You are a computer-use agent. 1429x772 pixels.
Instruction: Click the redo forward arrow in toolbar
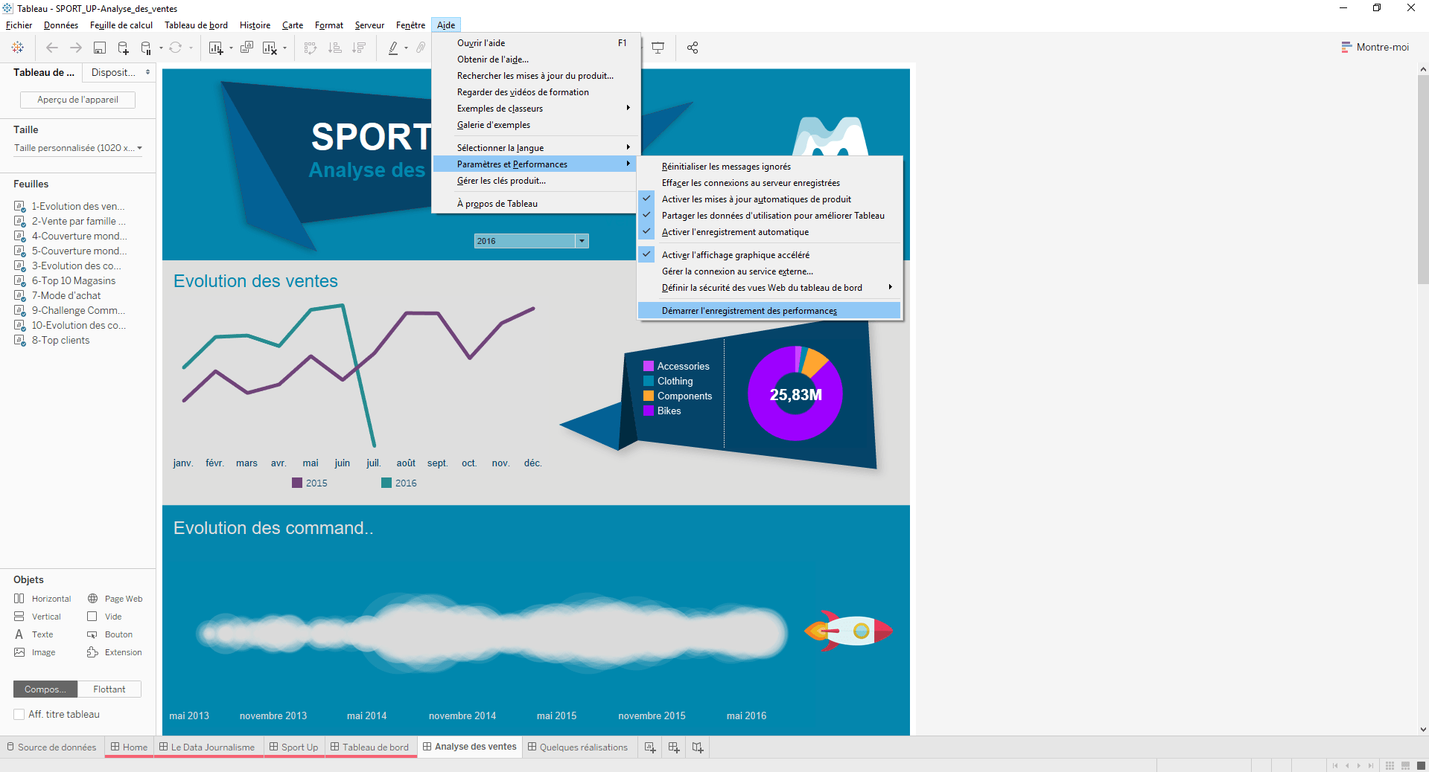click(75, 48)
